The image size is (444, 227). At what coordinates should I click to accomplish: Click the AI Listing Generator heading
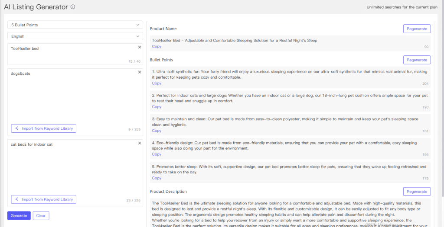pyautogui.click(x=36, y=7)
